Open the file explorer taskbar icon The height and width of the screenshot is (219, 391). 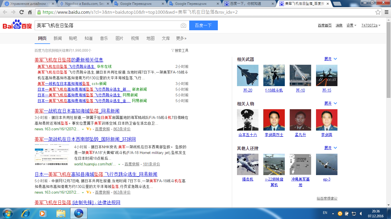tap(61, 213)
